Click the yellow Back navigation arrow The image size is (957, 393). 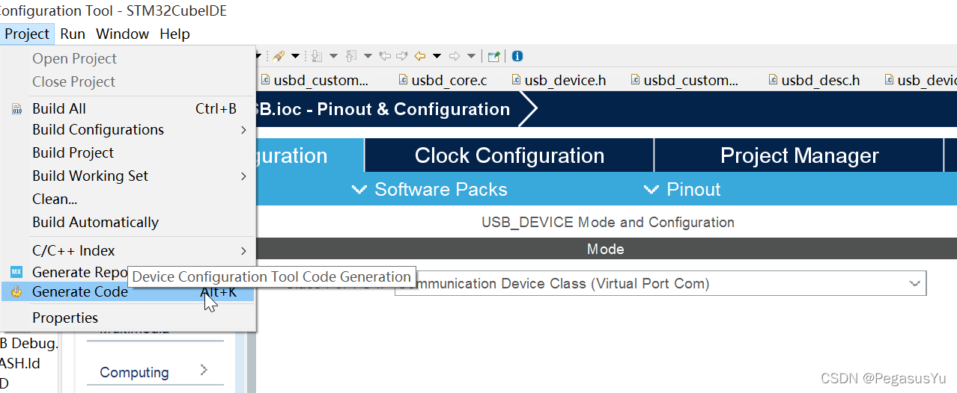pyautogui.click(x=420, y=56)
